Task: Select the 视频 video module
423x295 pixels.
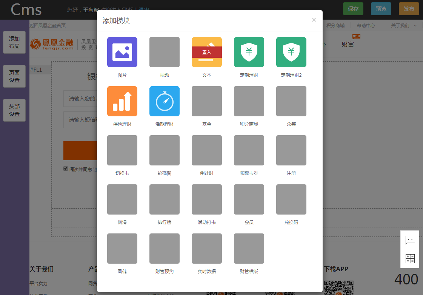Action: tap(165, 52)
